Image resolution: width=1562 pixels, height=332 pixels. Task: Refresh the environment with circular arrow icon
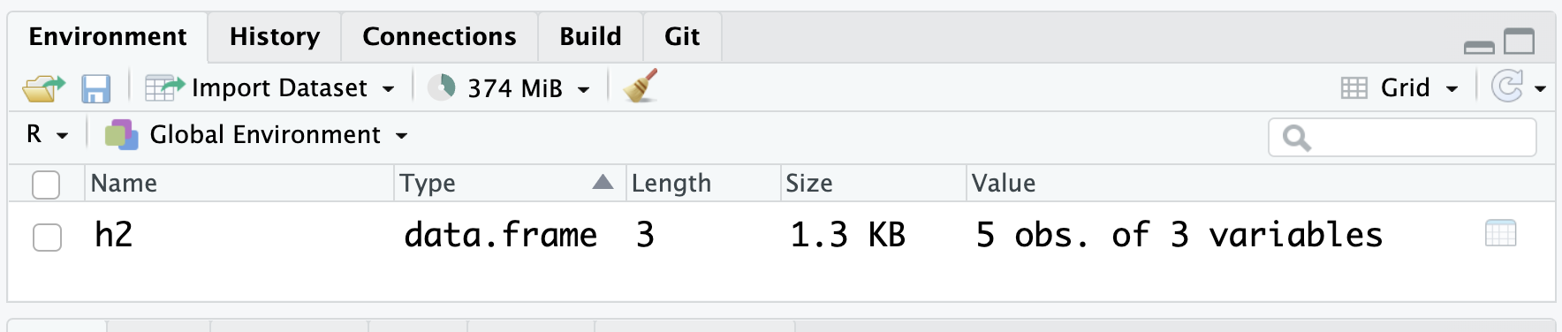tap(1507, 87)
